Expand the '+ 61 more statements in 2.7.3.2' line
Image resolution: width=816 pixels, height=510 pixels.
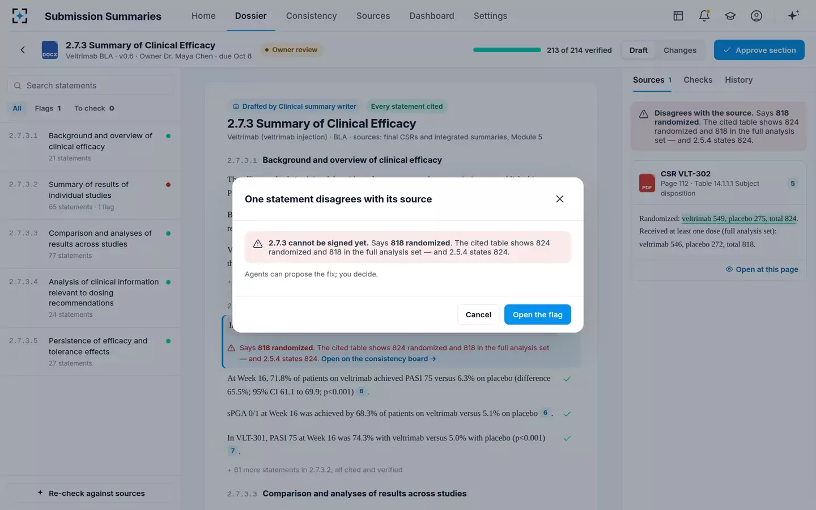315,470
